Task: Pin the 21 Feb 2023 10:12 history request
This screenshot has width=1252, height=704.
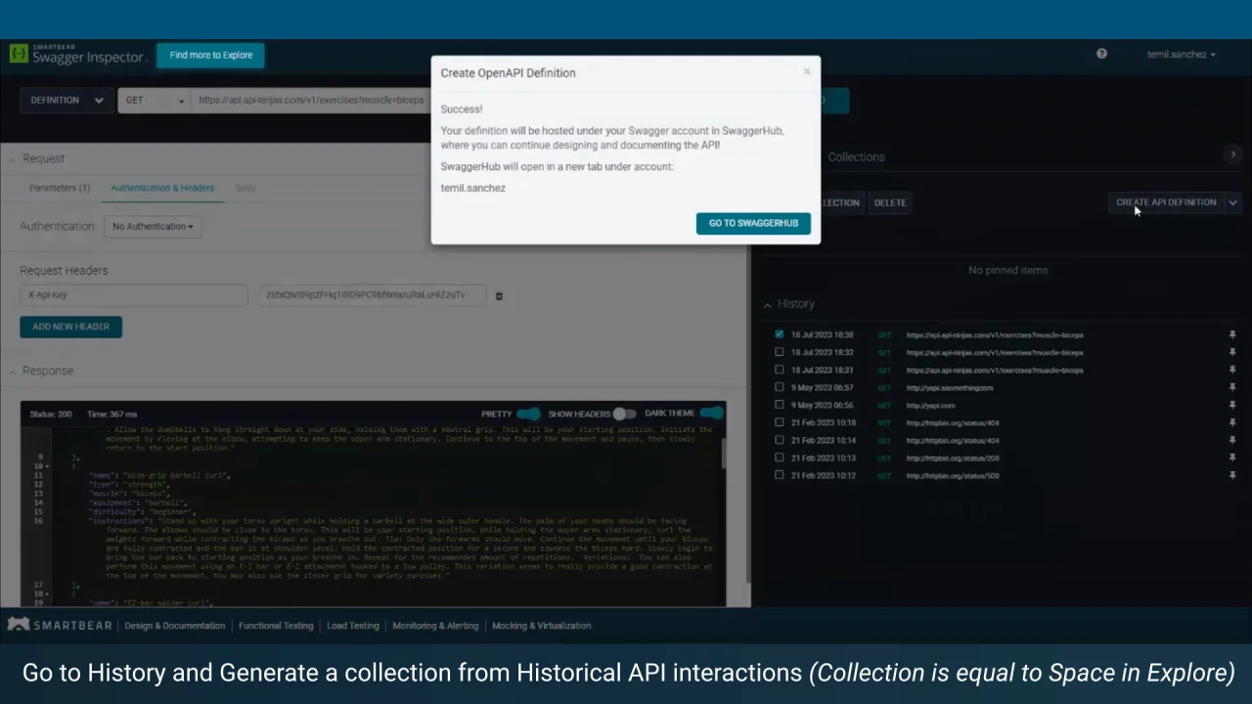Action: pos(1232,475)
